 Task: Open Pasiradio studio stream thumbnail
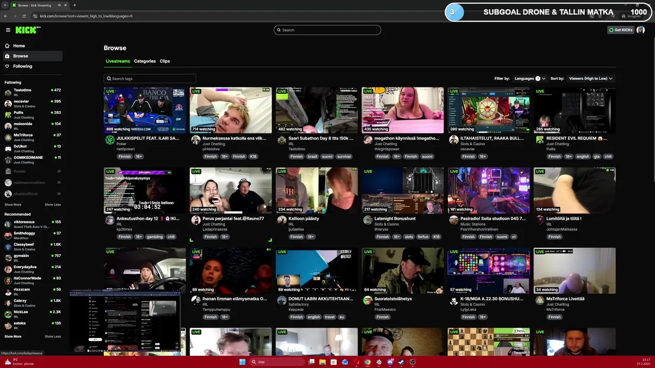pyautogui.click(x=489, y=191)
